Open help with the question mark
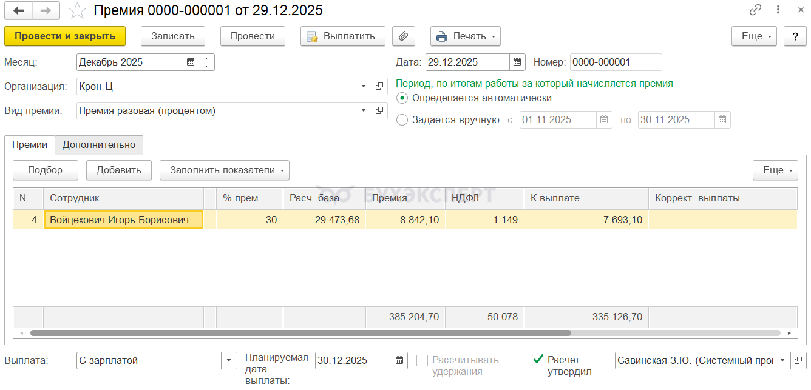 pos(795,36)
